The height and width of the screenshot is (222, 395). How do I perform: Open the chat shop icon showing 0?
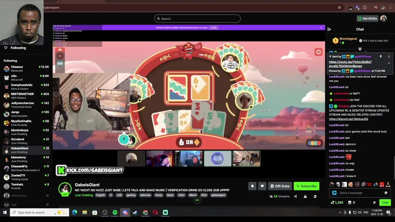351,203
